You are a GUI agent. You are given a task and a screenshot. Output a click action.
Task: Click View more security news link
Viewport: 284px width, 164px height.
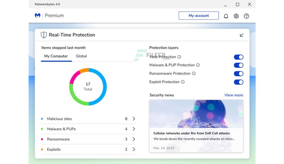(234, 95)
